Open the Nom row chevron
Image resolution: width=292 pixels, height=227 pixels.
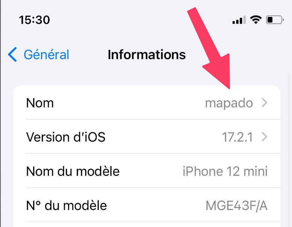(265, 103)
